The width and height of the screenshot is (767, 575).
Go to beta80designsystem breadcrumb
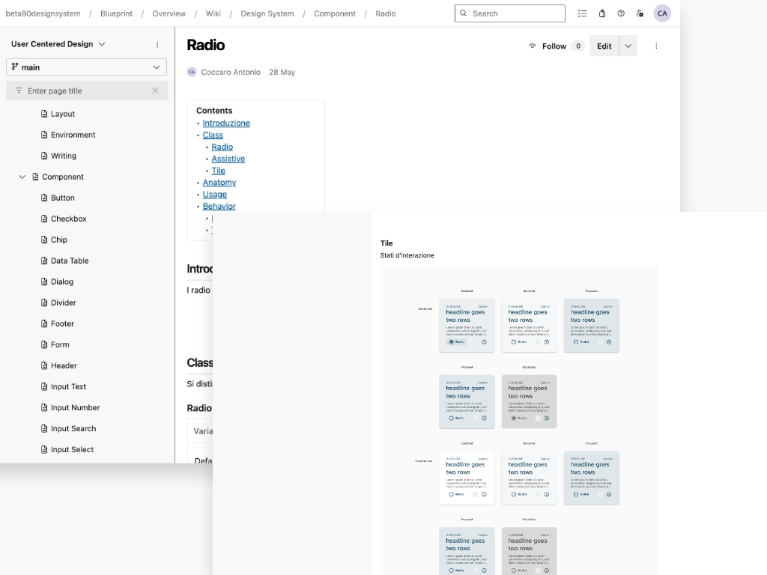(x=43, y=13)
